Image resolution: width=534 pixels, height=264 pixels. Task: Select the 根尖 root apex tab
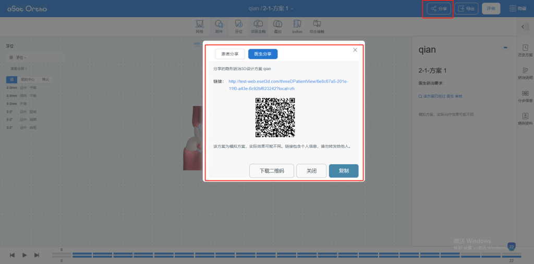pos(45,80)
